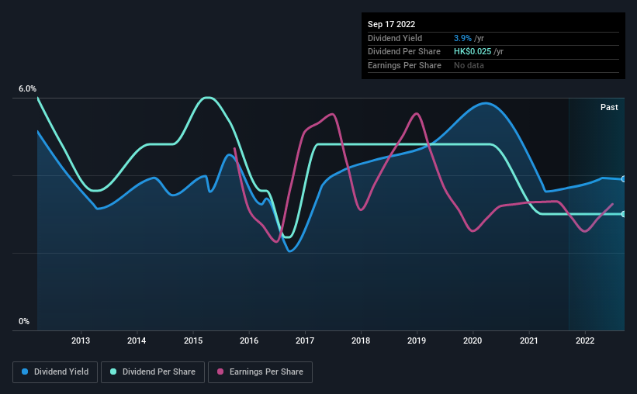Click the 6.0% y-axis label

pos(27,89)
